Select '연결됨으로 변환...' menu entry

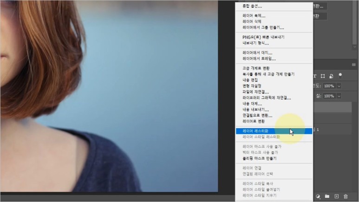tap(257, 116)
